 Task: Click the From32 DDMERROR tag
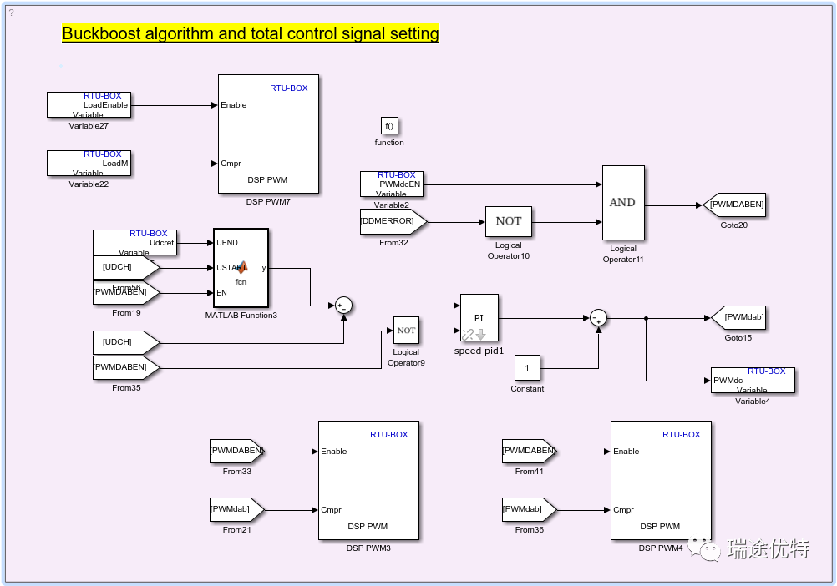click(x=393, y=221)
